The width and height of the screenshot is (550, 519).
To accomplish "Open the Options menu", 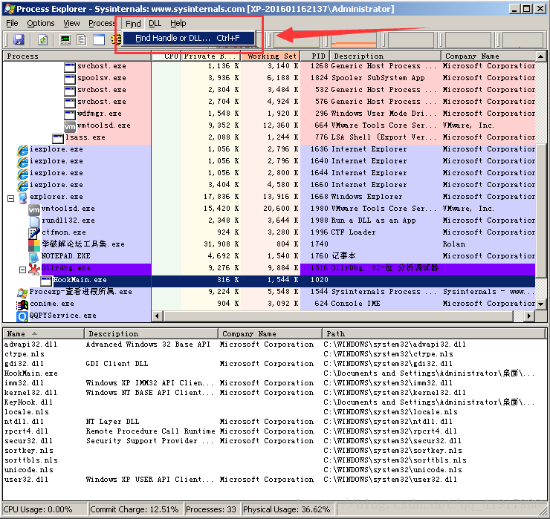I will click(x=41, y=23).
